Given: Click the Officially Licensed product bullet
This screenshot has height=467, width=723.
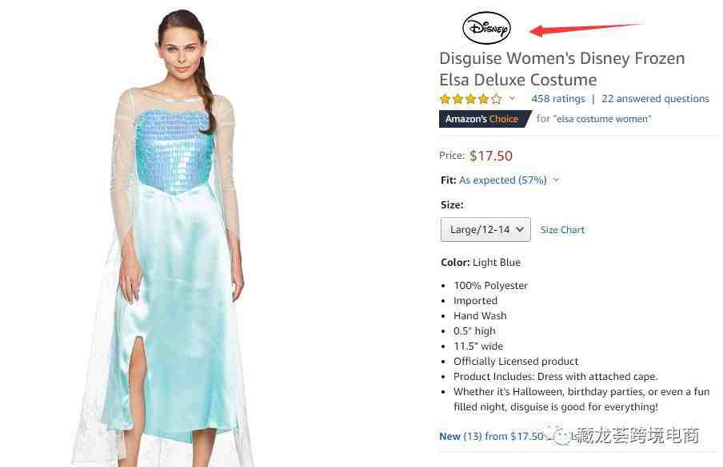Looking at the screenshot, I should (x=516, y=361).
